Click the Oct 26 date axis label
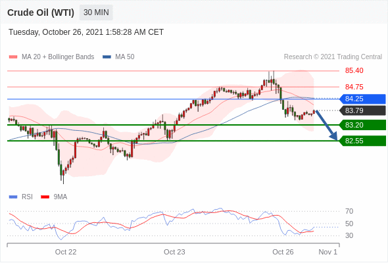This screenshot has width=388, height=263. (283, 252)
